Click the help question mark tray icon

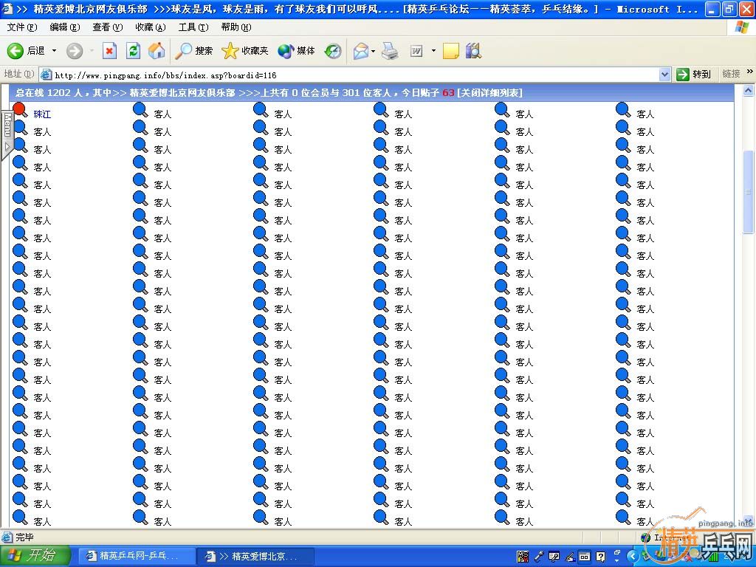click(x=600, y=557)
